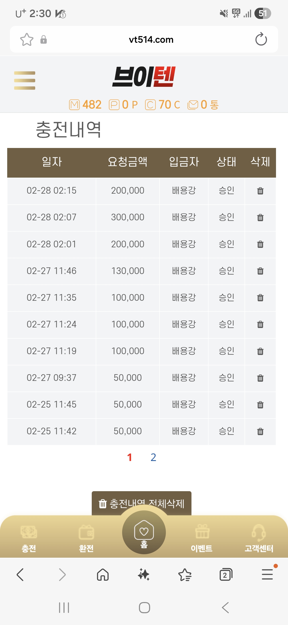This screenshot has width=288, height=625.
Task: Select page 1 of deposit history
Action: [x=130, y=457]
